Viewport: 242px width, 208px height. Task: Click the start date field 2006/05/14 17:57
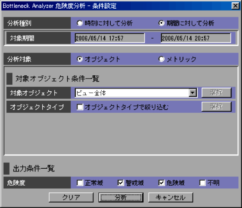point(110,38)
